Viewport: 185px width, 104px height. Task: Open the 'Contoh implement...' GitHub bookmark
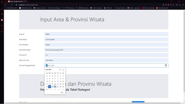(x=97, y=8)
